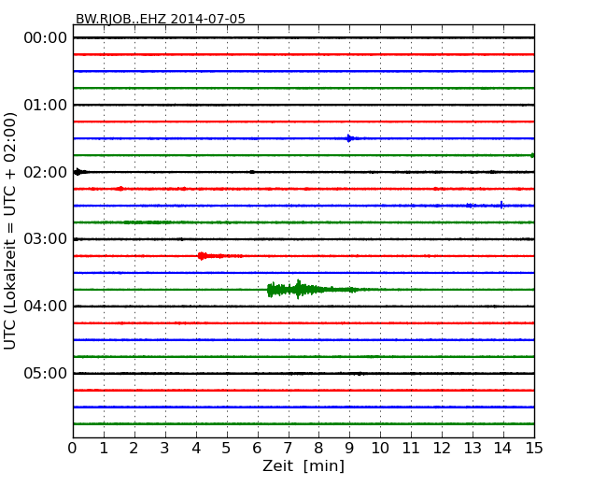Click x-axis tick label 8

[x=318, y=449]
